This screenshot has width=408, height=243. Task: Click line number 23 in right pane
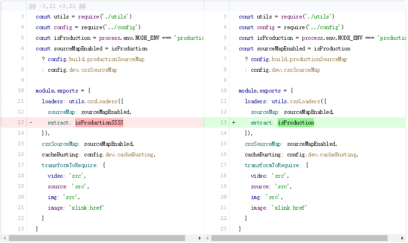click(223, 229)
